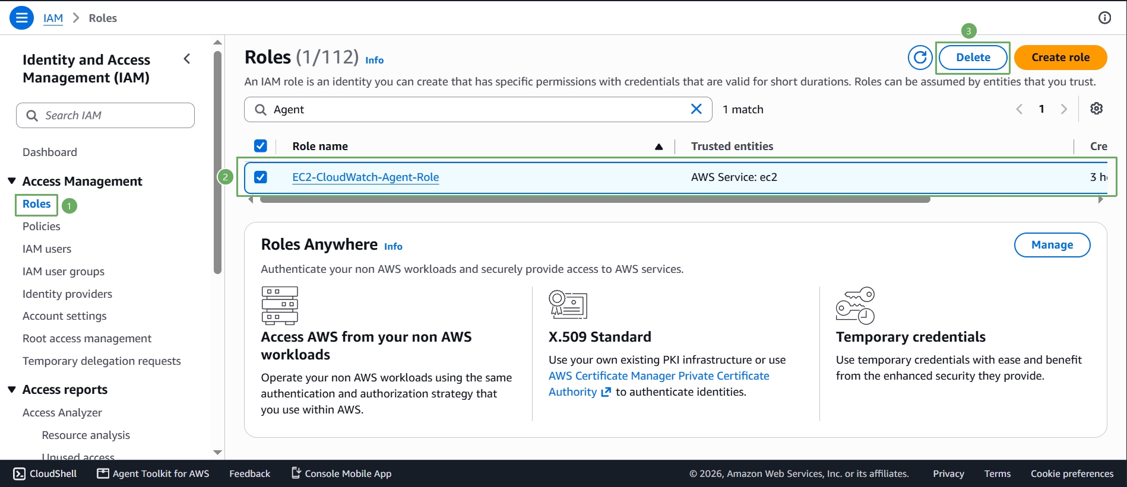Image resolution: width=1127 pixels, height=487 pixels.
Task: Open the Feedback link
Action: click(250, 473)
